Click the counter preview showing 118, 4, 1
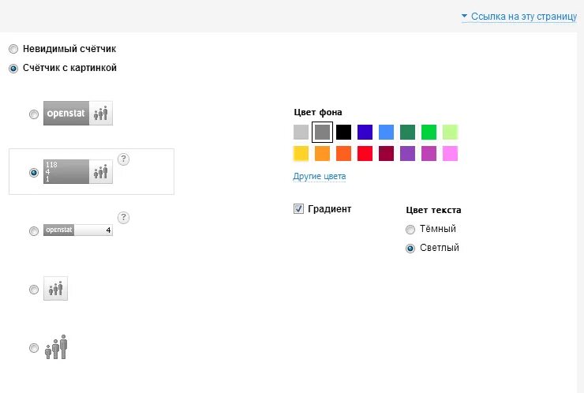Screen dimensions: 584x393 tap(77, 171)
